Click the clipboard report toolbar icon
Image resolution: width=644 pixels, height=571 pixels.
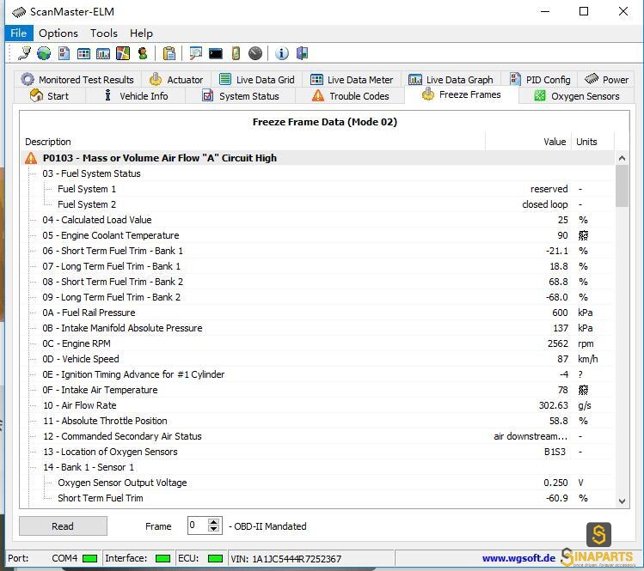[x=169, y=53]
